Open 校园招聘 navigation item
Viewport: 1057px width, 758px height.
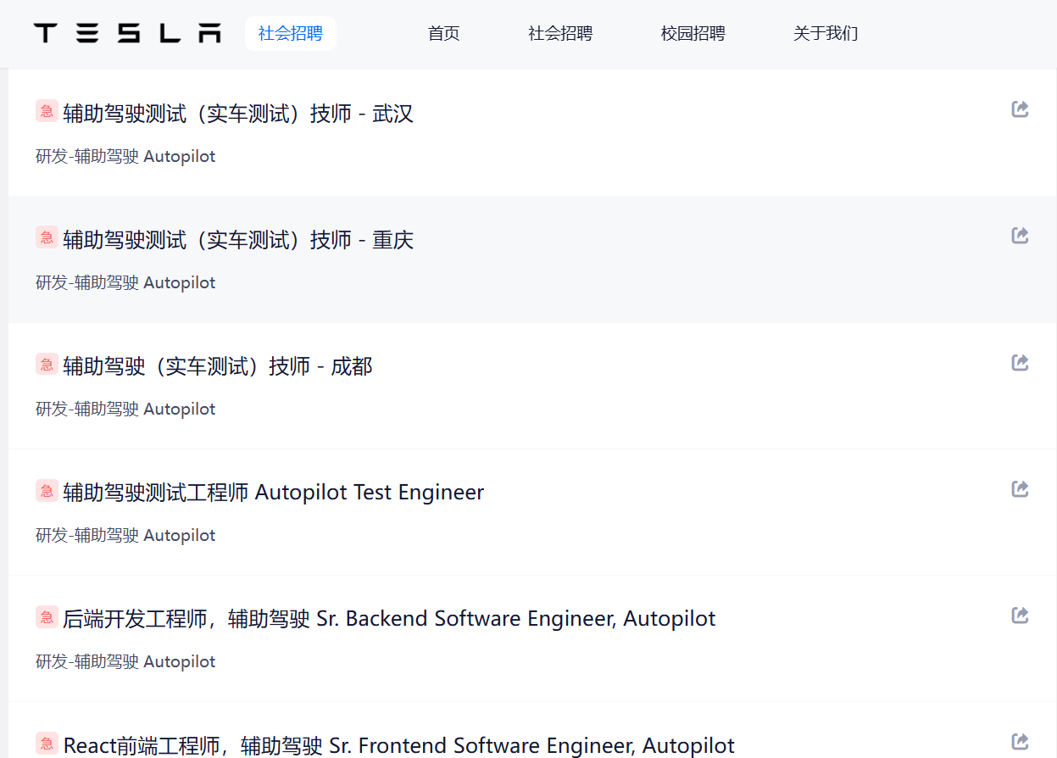pos(693,34)
